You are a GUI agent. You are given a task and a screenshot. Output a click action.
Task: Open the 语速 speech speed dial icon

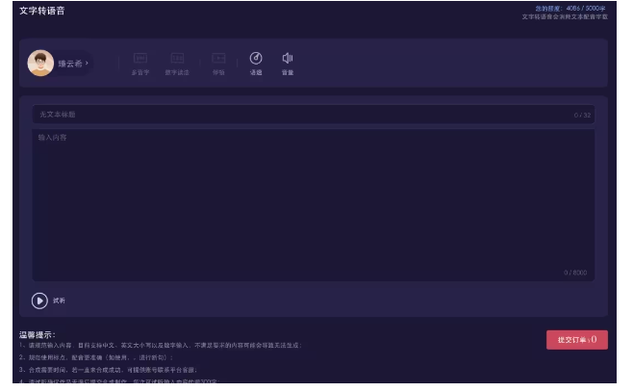[256, 59]
